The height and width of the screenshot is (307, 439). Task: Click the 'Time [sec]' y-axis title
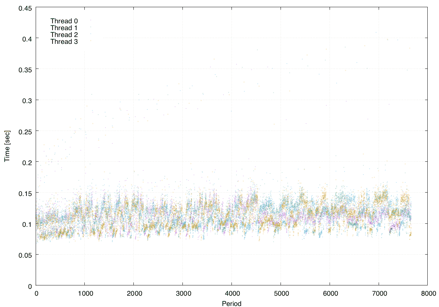pos(7,146)
